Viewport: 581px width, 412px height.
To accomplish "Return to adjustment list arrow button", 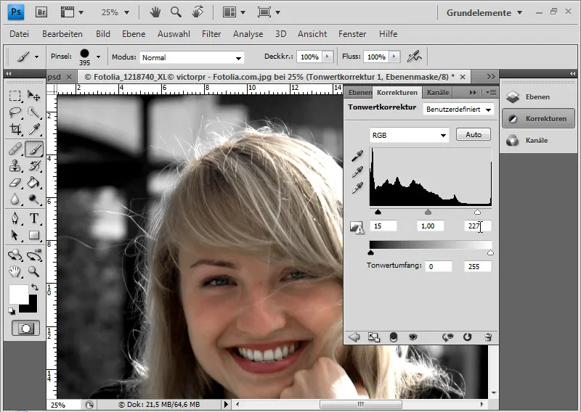I will point(354,337).
